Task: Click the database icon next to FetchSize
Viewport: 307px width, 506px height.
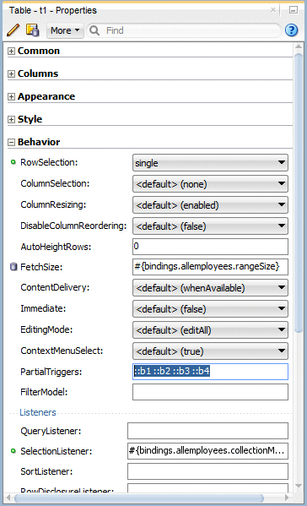Action: [x=13, y=267]
